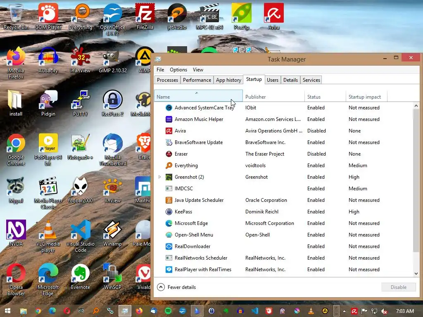Image resolution: width=423 pixels, height=317 pixels.
Task: Click Disabled status of Eraser row
Action: (316, 154)
